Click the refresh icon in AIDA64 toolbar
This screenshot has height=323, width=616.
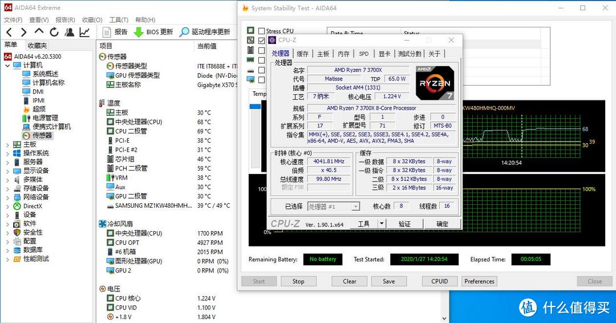pos(54,32)
